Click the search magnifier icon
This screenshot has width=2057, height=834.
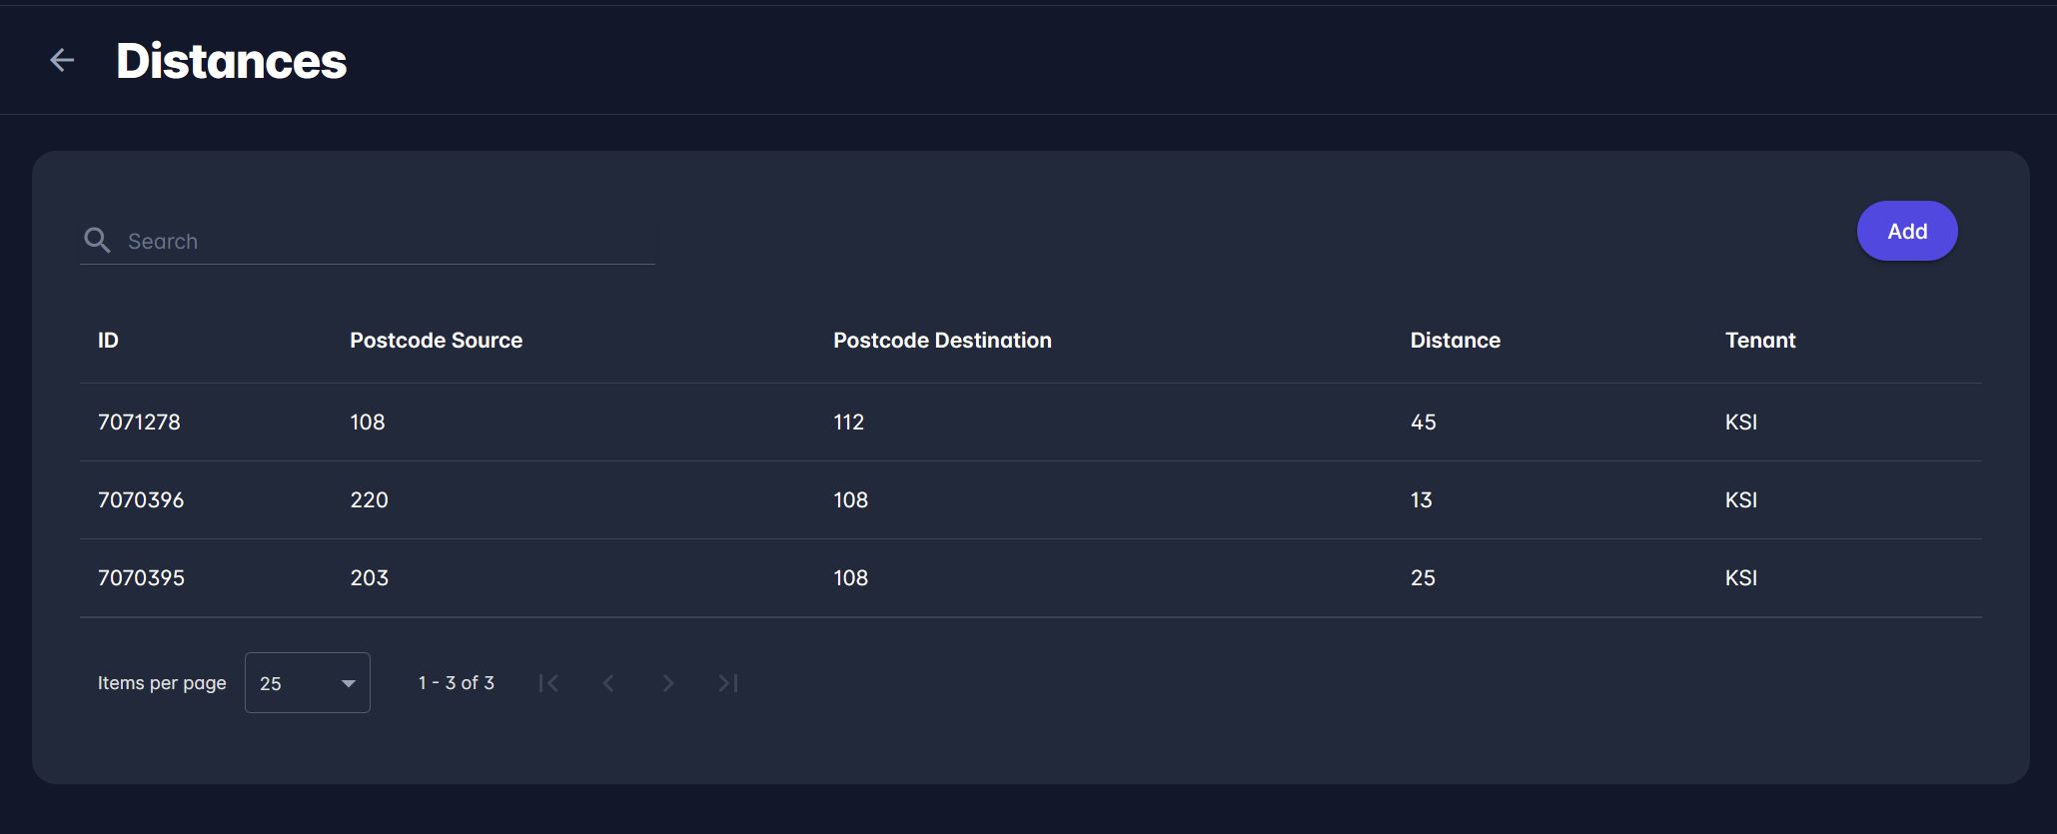(97, 241)
